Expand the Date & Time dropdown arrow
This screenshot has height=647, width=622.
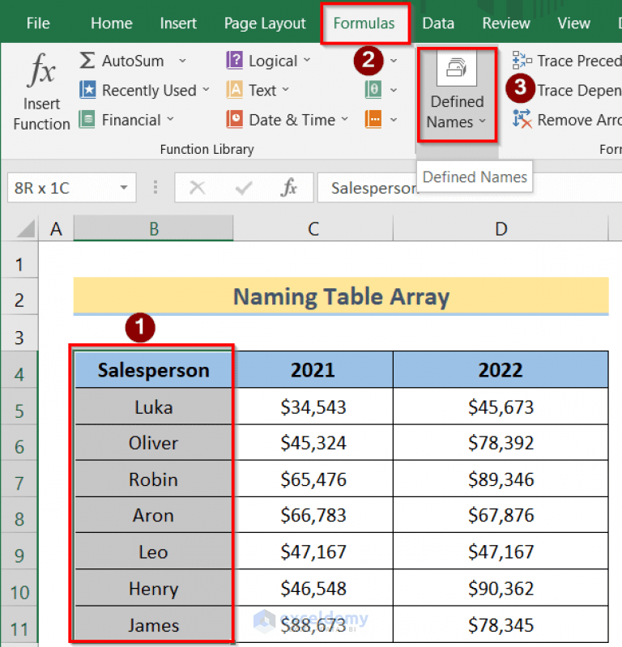pyautogui.click(x=345, y=120)
